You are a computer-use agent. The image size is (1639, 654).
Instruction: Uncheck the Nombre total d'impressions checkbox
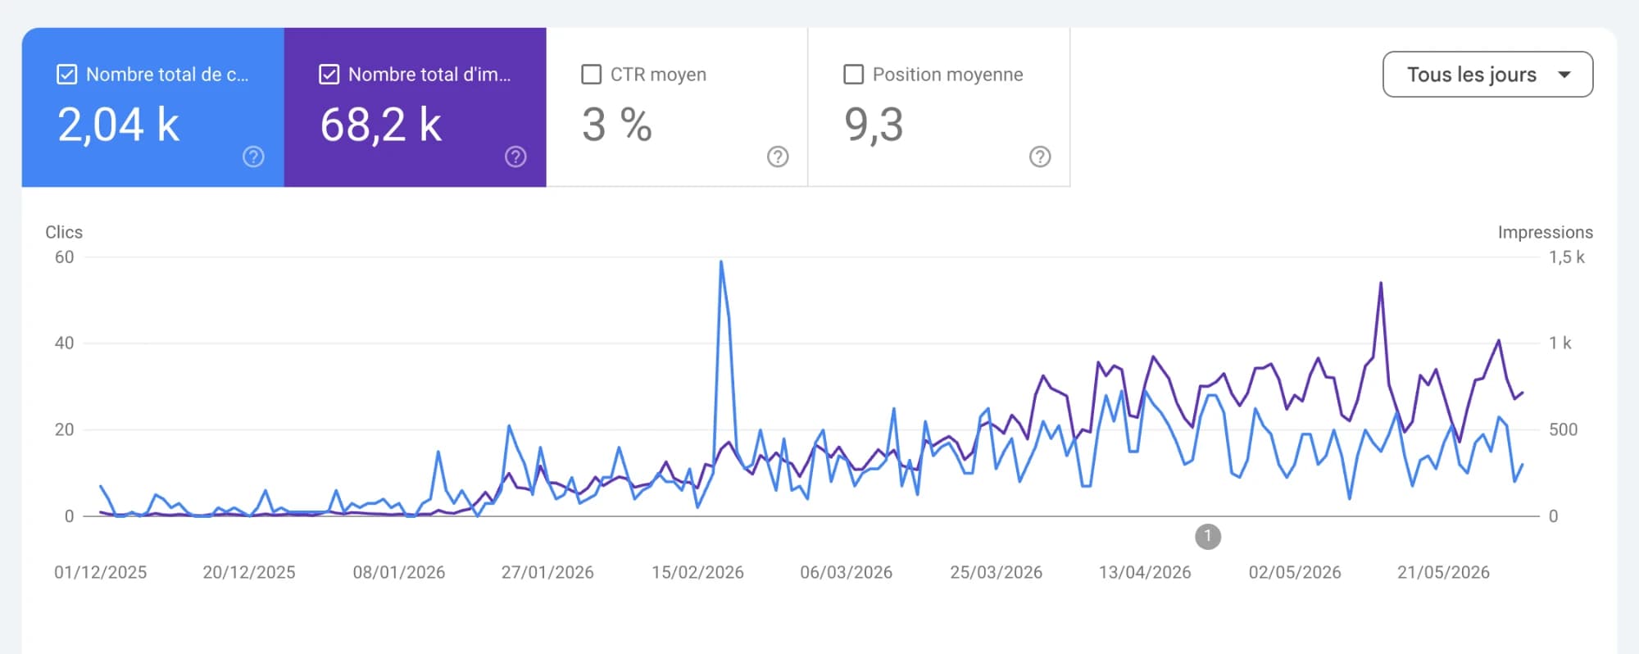click(x=329, y=75)
